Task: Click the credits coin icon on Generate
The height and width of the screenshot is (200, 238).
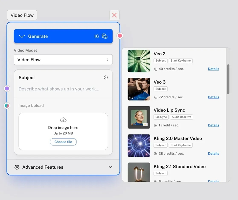Action: 105,36
